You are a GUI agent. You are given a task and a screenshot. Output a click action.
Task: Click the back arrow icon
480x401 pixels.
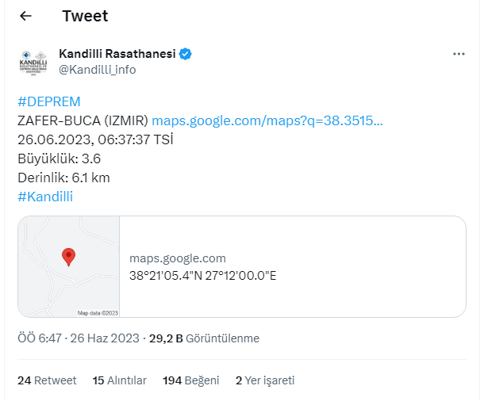[25, 16]
